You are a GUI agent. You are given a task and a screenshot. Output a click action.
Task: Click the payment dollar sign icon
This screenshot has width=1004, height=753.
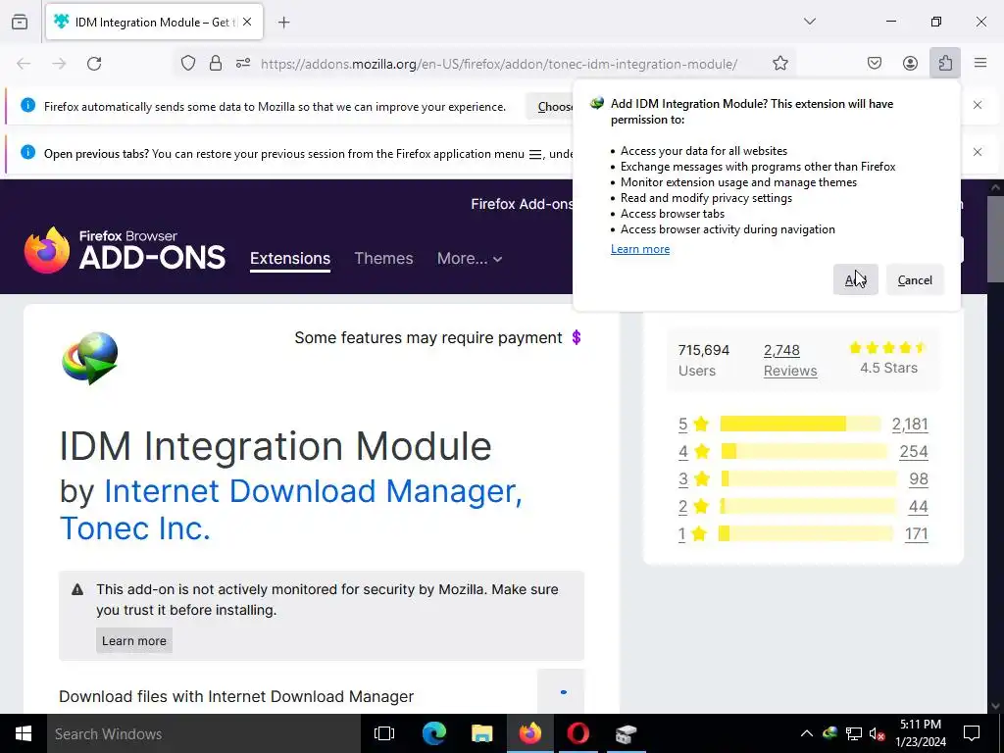click(x=577, y=337)
